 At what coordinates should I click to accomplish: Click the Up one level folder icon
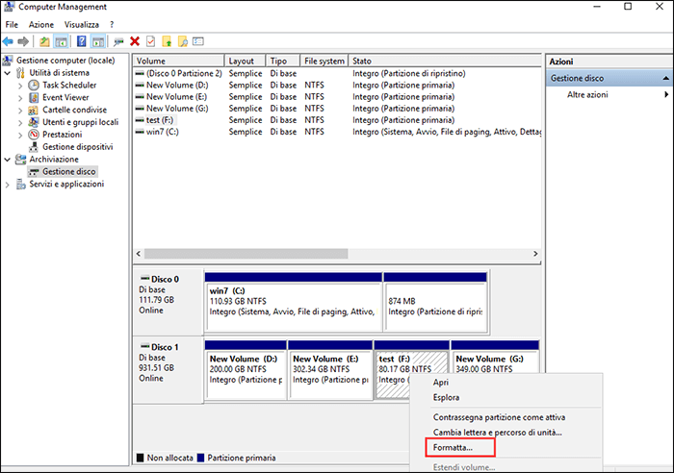44,41
